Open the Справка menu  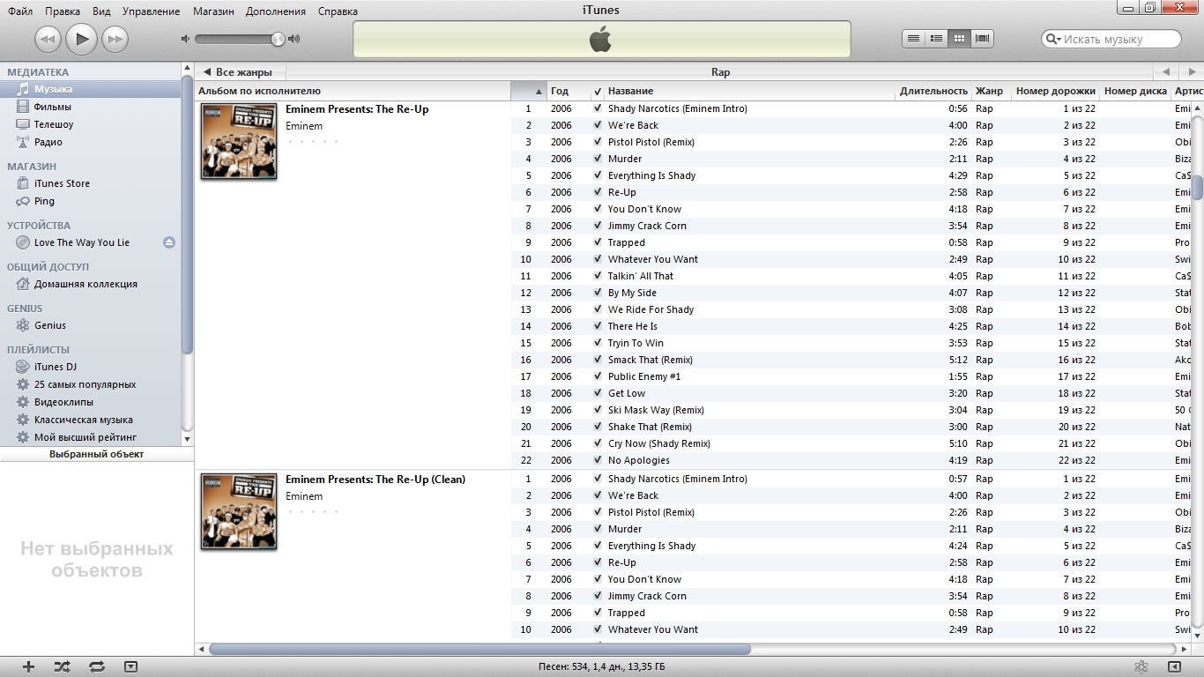click(338, 11)
